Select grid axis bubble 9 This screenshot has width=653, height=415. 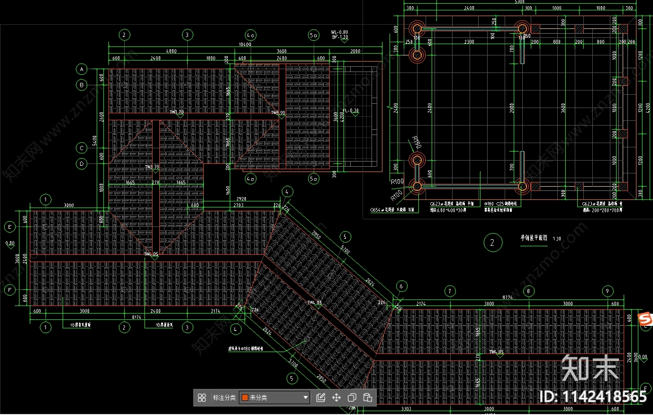[608, 291]
